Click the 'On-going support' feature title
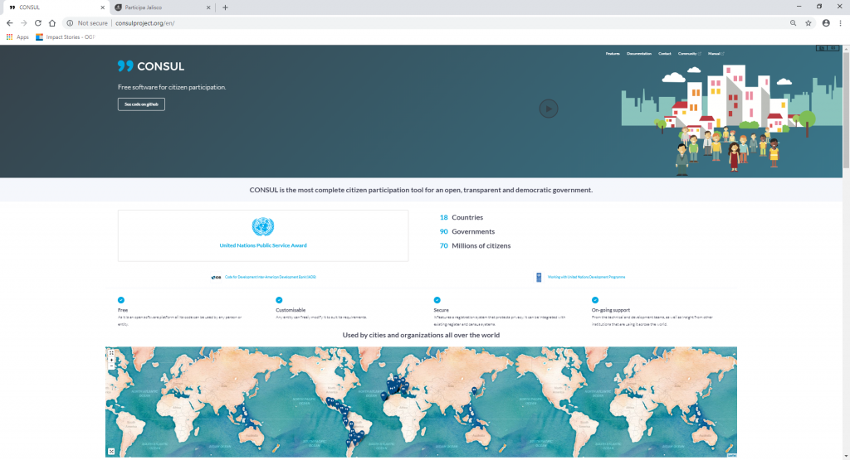The image size is (850, 460). [x=611, y=310]
